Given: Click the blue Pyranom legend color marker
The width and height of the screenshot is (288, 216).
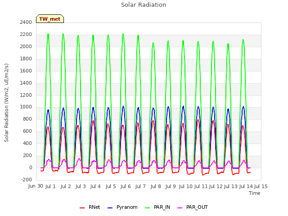Looking at the screenshot, I should tap(110, 208).
